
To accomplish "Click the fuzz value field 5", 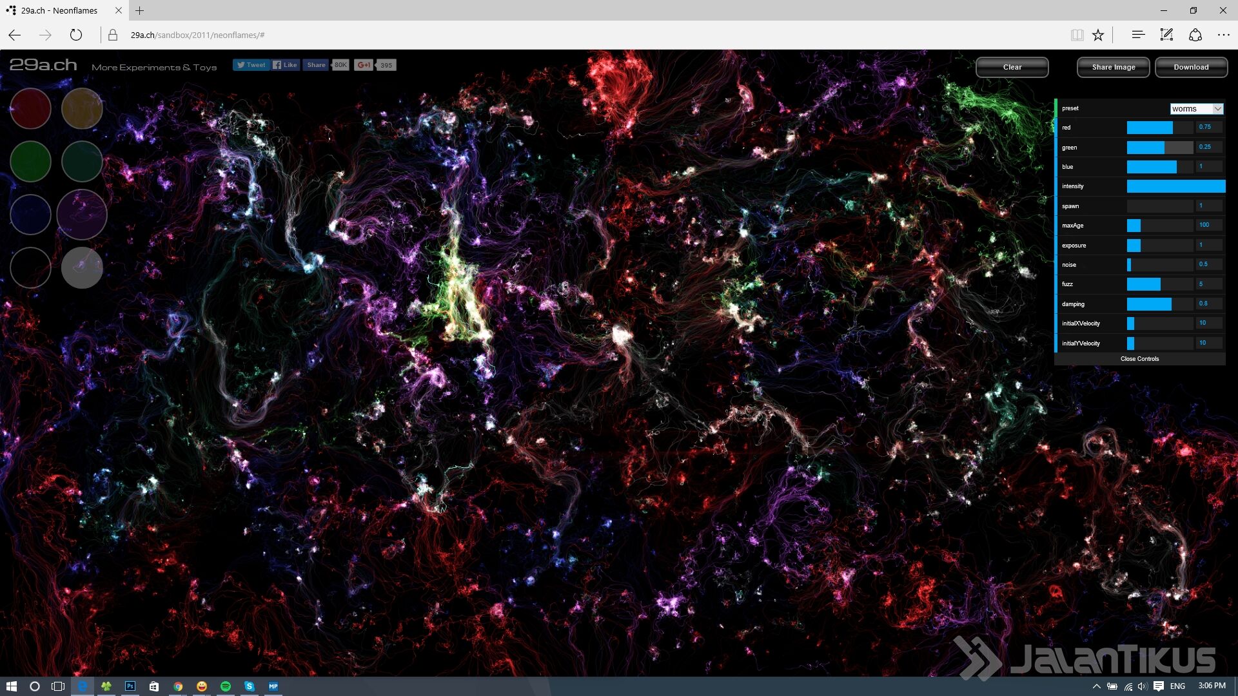I will (1210, 284).
